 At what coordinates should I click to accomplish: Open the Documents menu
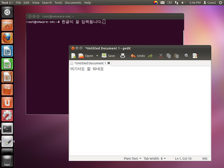[x=73, y=3]
